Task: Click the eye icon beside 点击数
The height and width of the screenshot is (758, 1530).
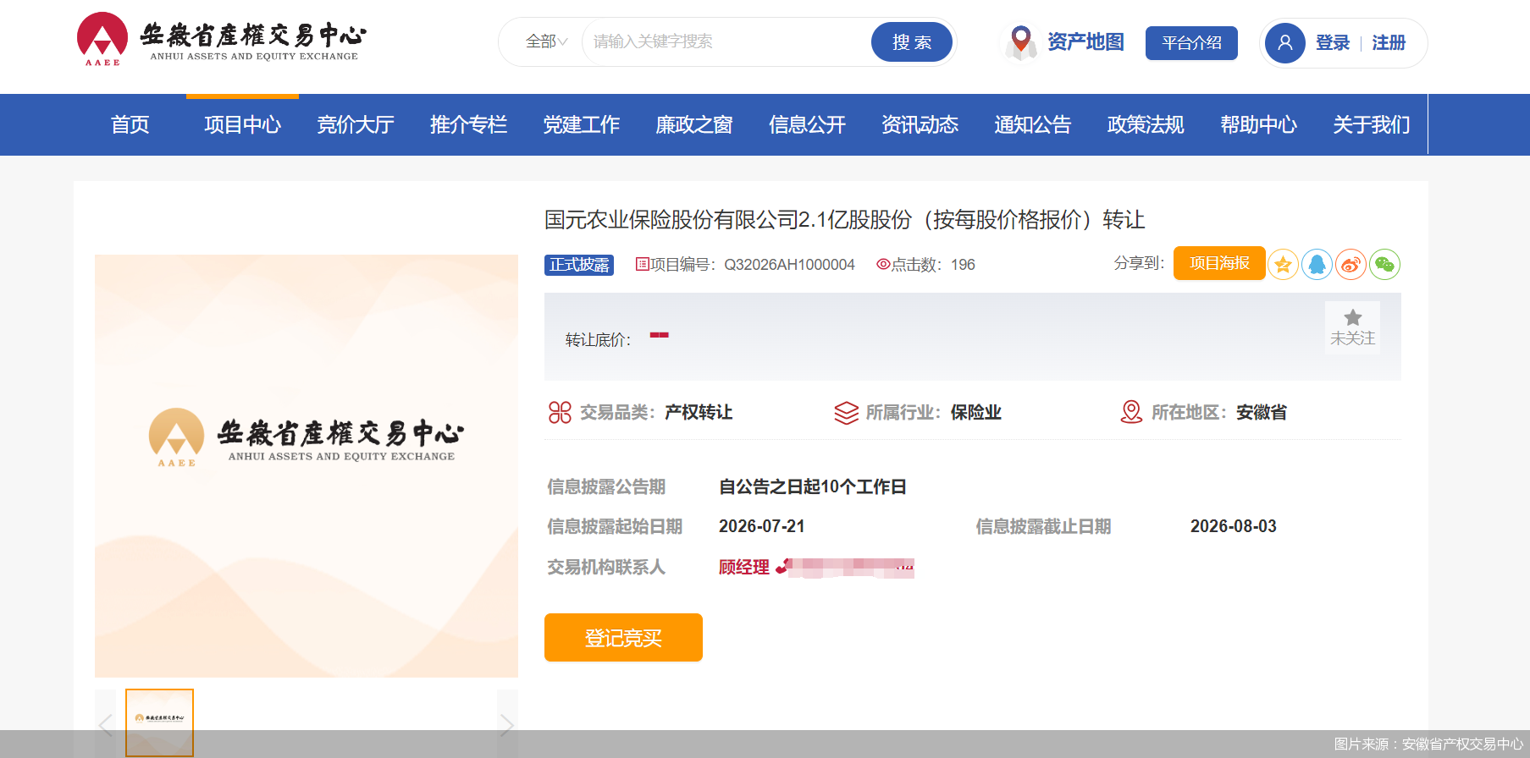Action: (x=883, y=264)
